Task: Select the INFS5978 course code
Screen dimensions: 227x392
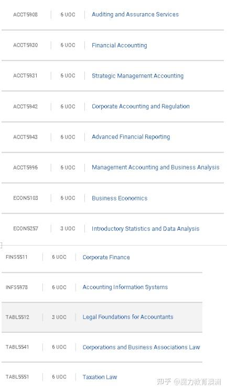Action: [x=17, y=287]
